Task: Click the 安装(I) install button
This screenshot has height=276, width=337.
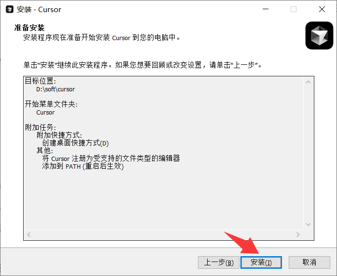Action: (261, 262)
